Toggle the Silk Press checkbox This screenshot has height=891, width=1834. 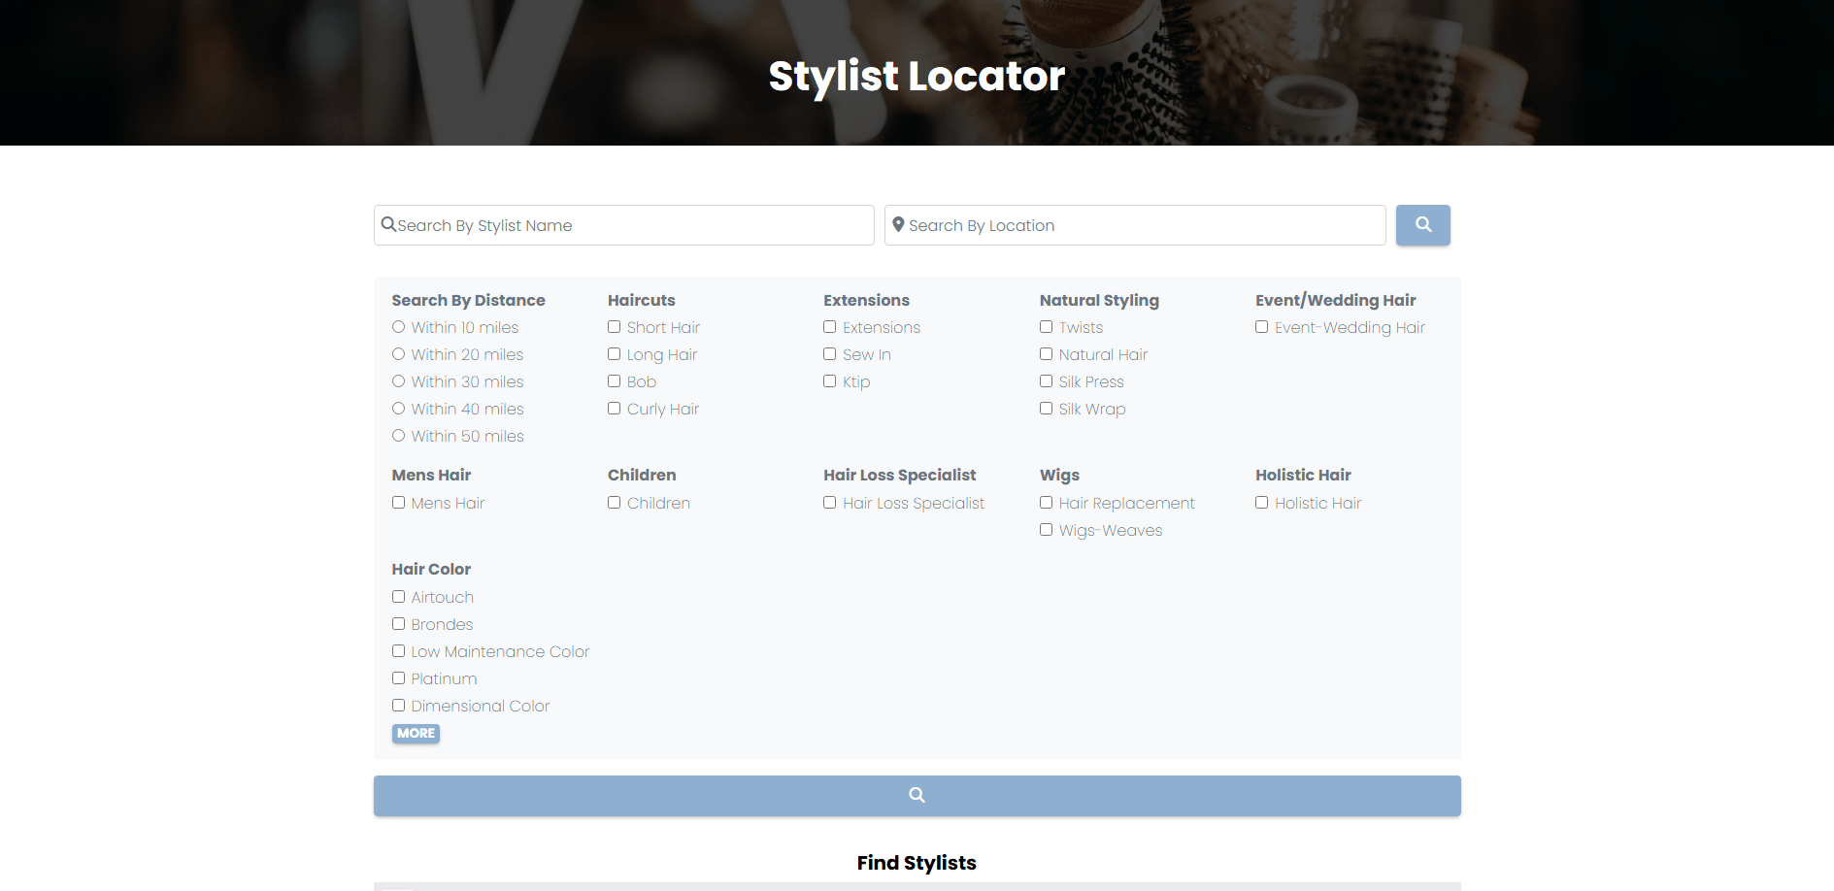tap(1046, 381)
